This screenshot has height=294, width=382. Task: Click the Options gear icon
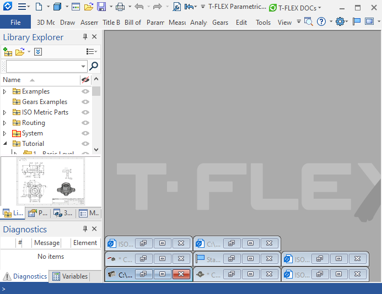point(340,22)
